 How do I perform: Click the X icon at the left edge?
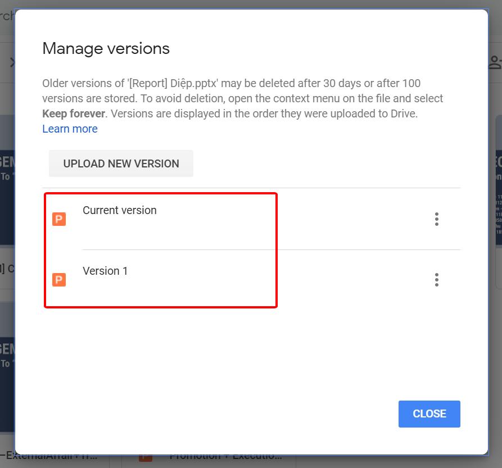click(11, 62)
